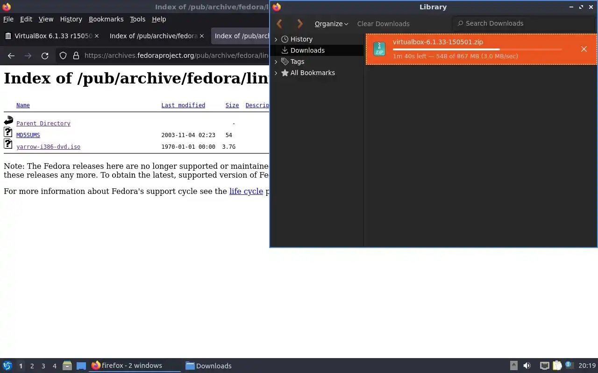The height and width of the screenshot is (373, 598).
Task: Open the History menu in Firefox
Action: click(x=71, y=19)
